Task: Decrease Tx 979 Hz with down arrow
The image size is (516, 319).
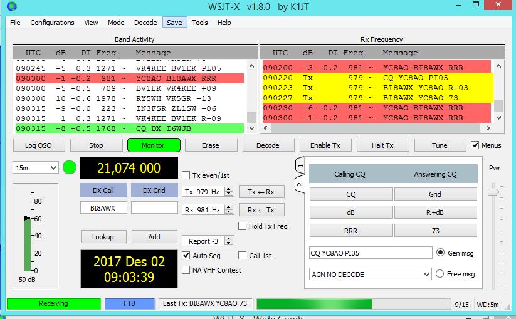Action: (x=229, y=194)
